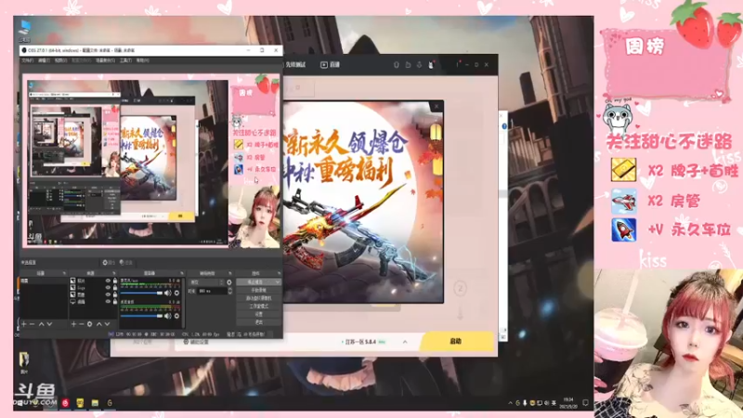Open the mic/Aux channel gear menu in the mixer
The height and width of the screenshot is (418, 743).
coord(176,293)
